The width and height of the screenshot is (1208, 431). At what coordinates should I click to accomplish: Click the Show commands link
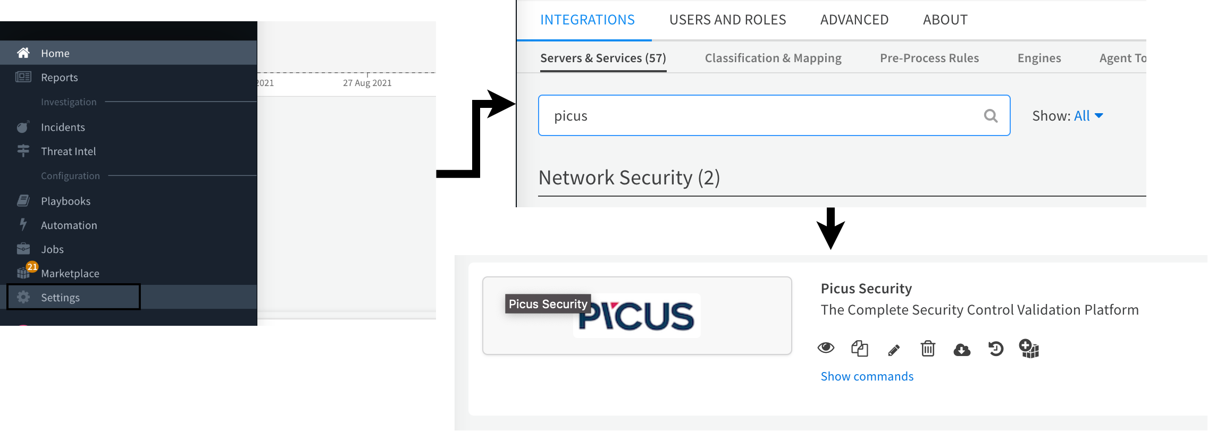click(x=867, y=376)
